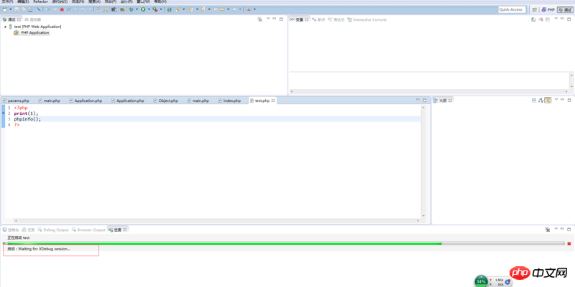Click the Step Into icon
Screen dimensions: 575x287
(x=75, y=9)
